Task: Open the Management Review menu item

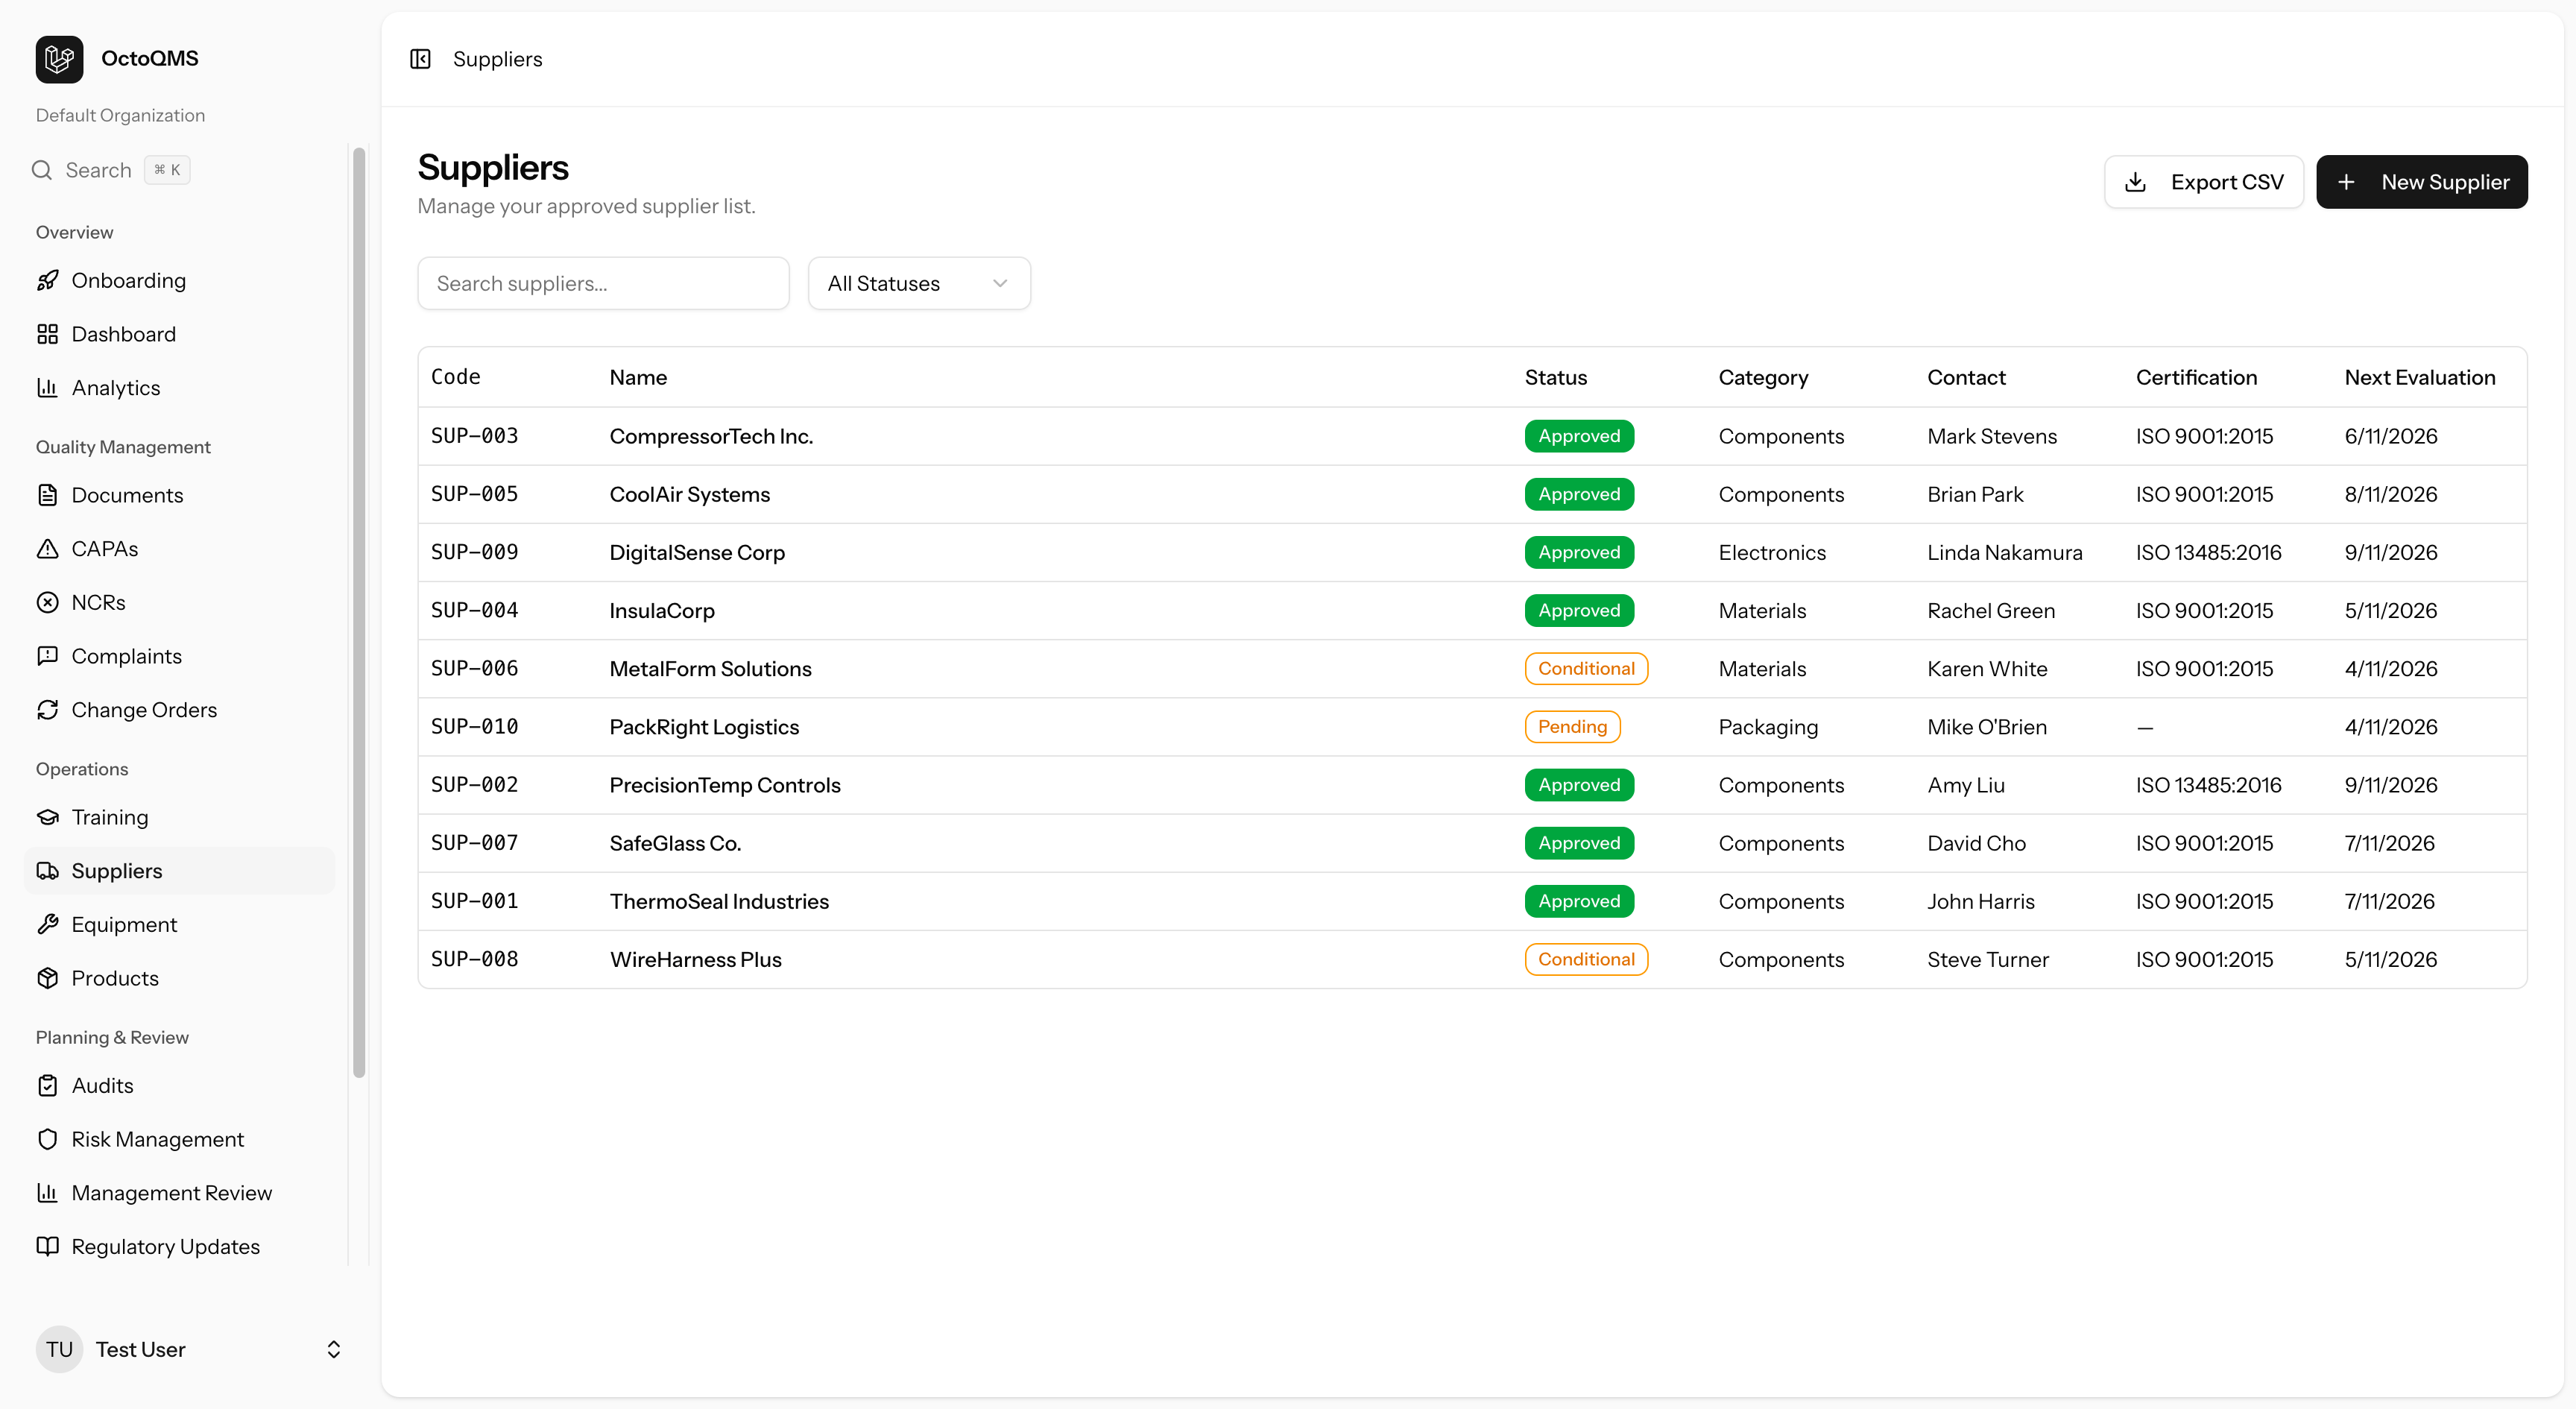Action: click(x=180, y=1193)
